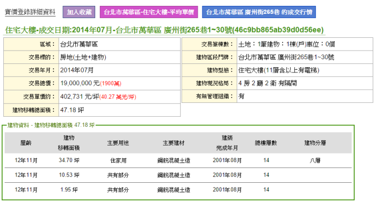374x202 pixels.
Task: Click the 屋齡 column header
Action: [26, 143]
